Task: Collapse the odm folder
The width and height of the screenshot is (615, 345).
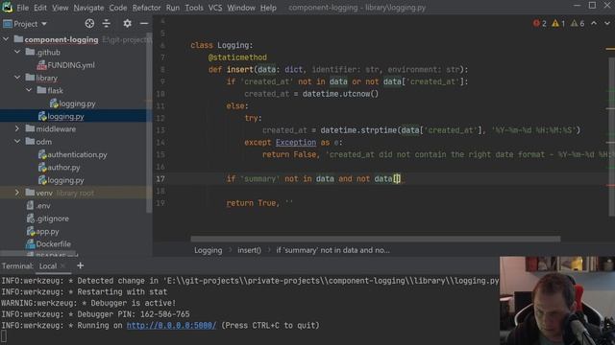Action: [17, 141]
